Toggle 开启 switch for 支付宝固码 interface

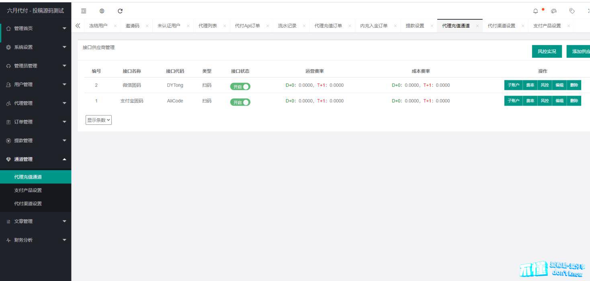pyautogui.click(x=240, y=102)
